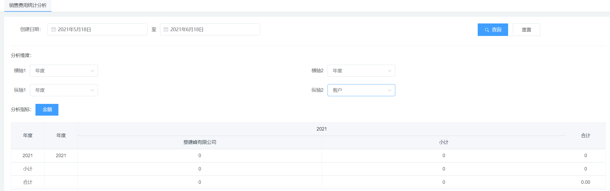Click the 蔡建峰有限公司 column header
The width and height of the screenshot is (610, 191).
click(x=200, y=142)
